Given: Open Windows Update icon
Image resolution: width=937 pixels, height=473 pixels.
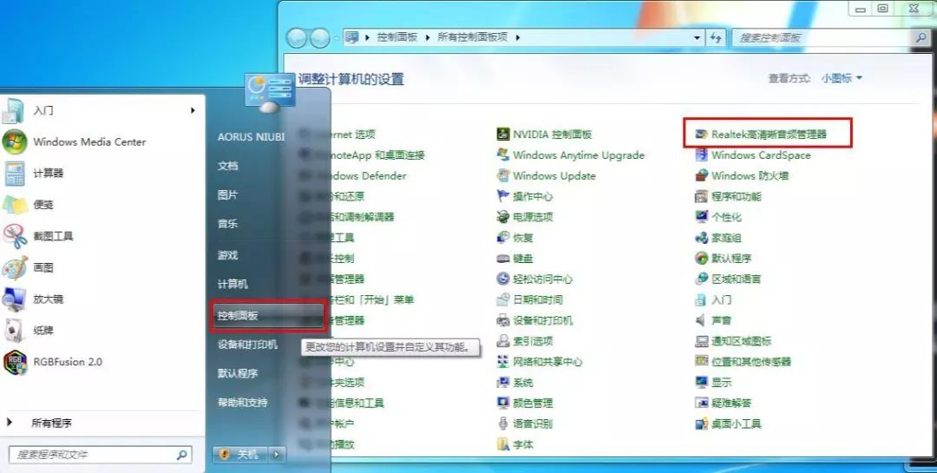Looking at the screenshot, I should click(x=502, y=176).
